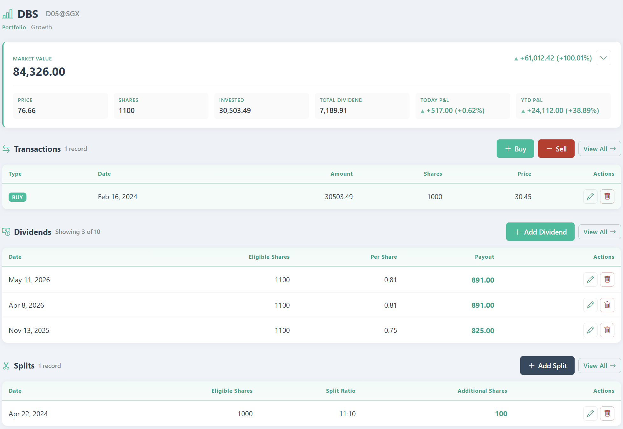623x429 pixels.
Task: Click the Feb 16, 2024 transaction date
Action: pos(117,197)
